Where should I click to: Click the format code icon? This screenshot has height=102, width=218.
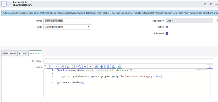(x=63, y=67)
